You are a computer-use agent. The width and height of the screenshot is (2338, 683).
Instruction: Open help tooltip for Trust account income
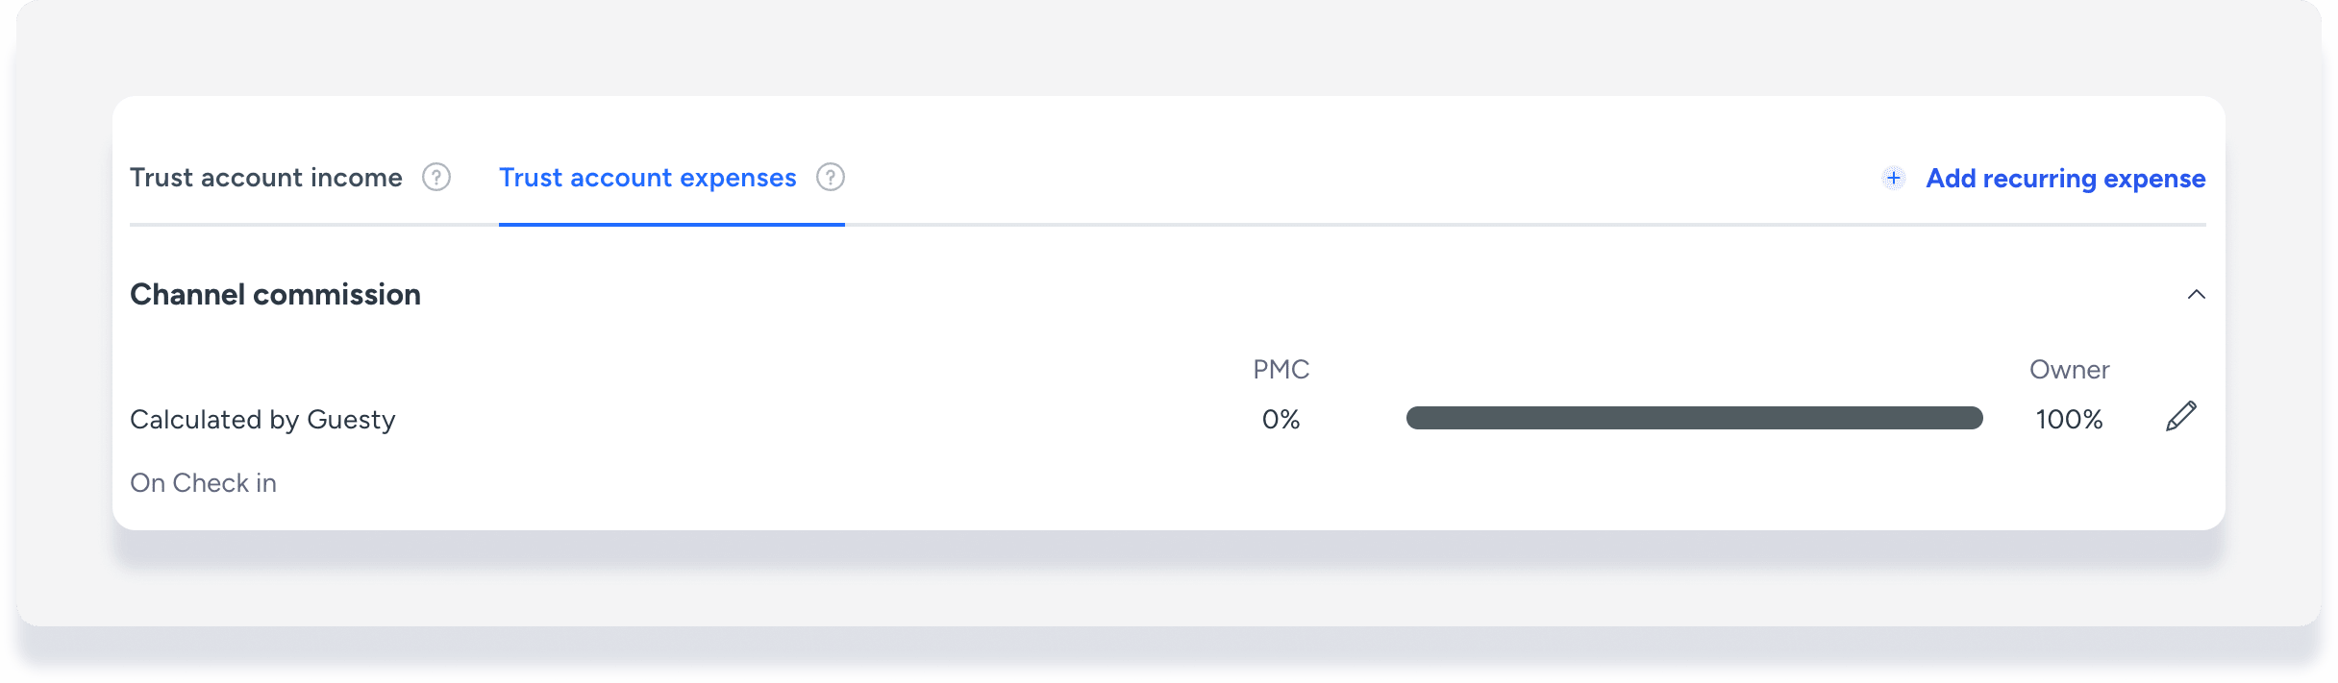(x=436, y=178)
